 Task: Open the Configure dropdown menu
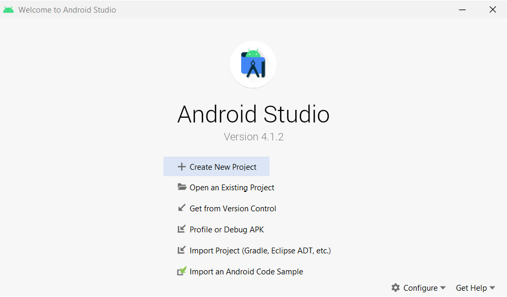[418, 288]
